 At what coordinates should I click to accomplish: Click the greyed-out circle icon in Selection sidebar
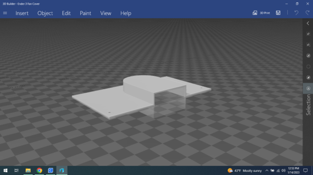[308, 67]
